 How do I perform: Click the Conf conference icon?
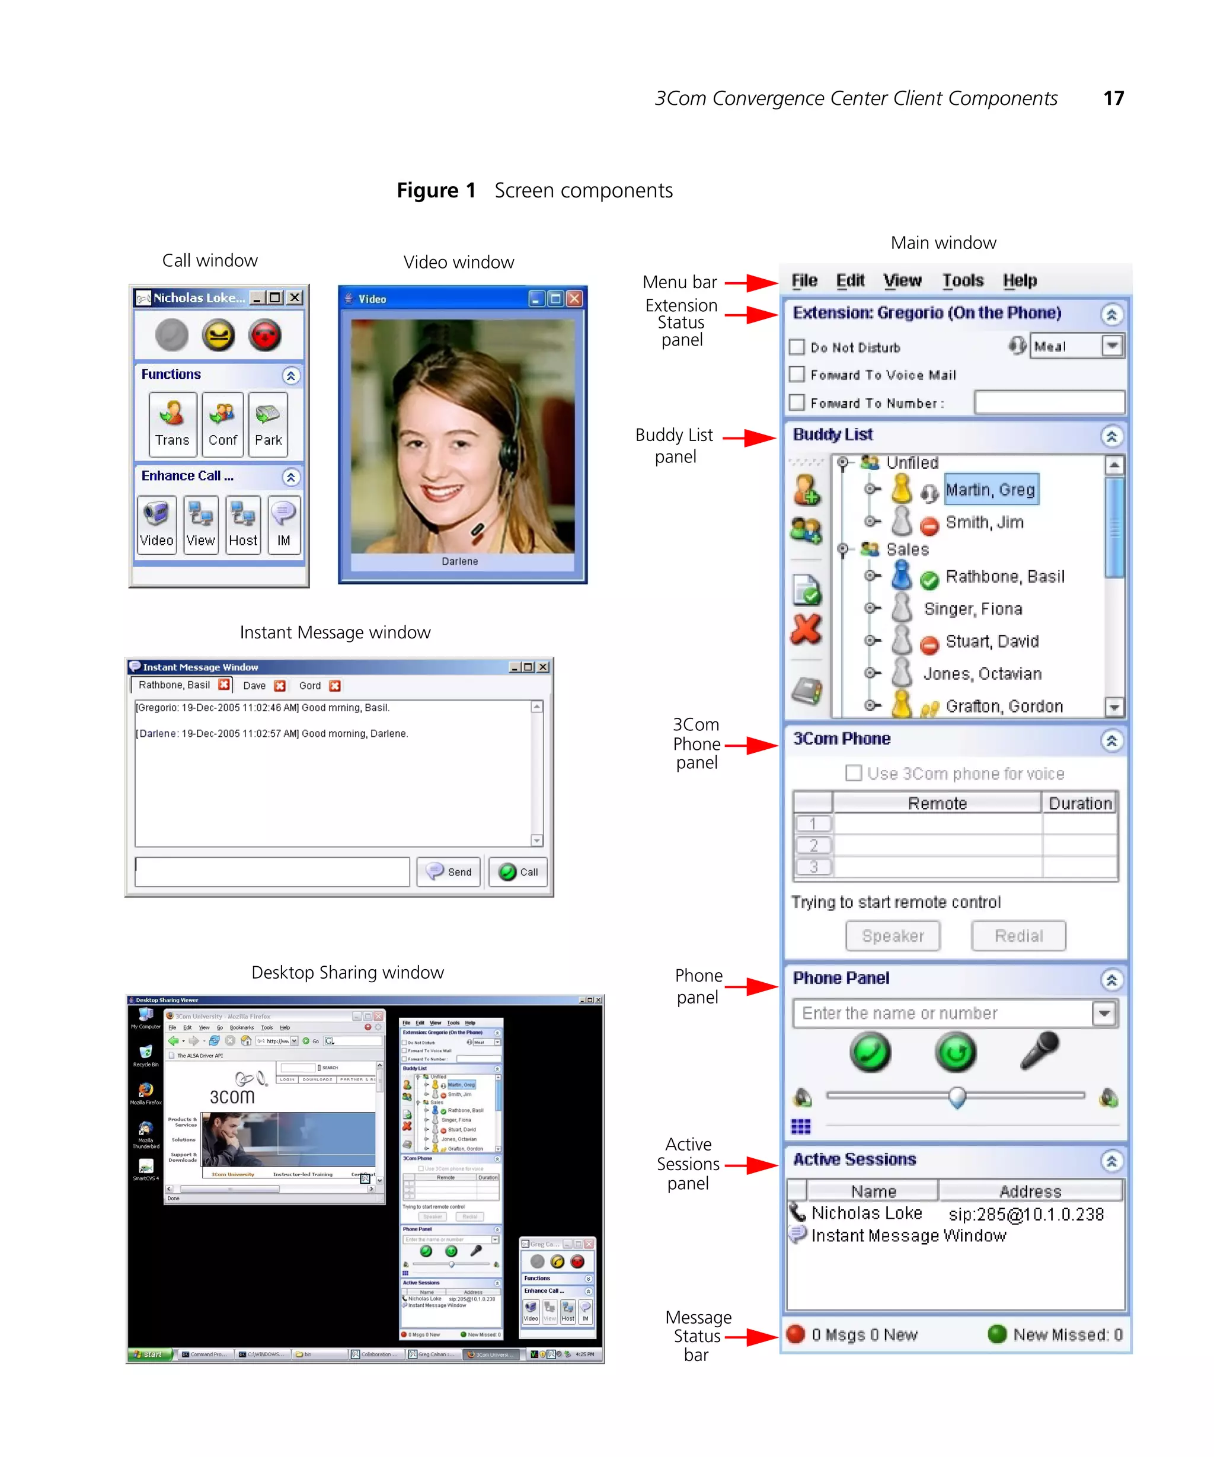point(223,424)
